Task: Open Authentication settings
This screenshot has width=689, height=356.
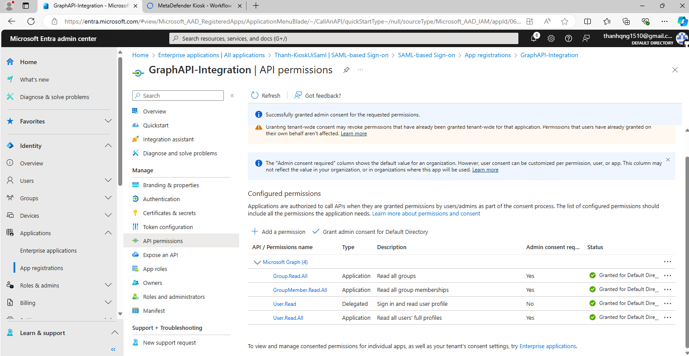Action: pyautogui.click(x=161, y=199)
